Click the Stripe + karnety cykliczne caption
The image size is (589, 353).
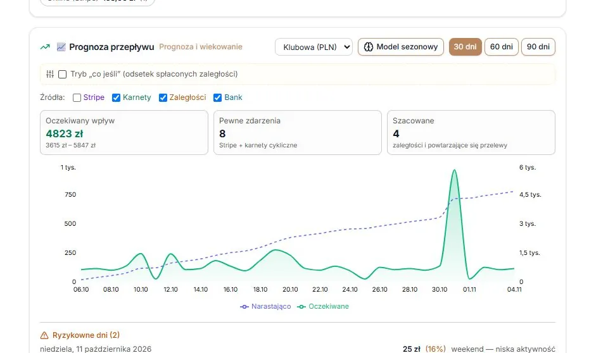point(258,145)
